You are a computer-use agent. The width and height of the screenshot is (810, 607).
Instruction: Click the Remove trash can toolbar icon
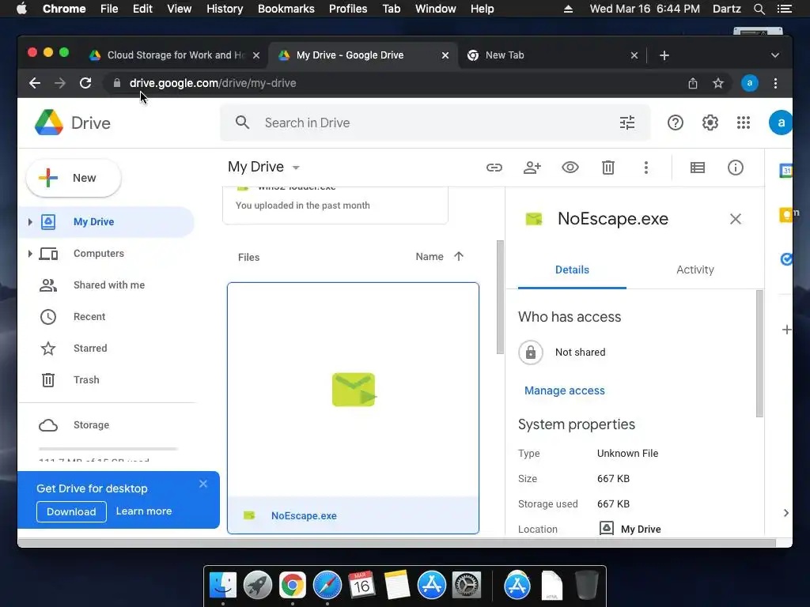pyautogui.click(x=608, y=168)
